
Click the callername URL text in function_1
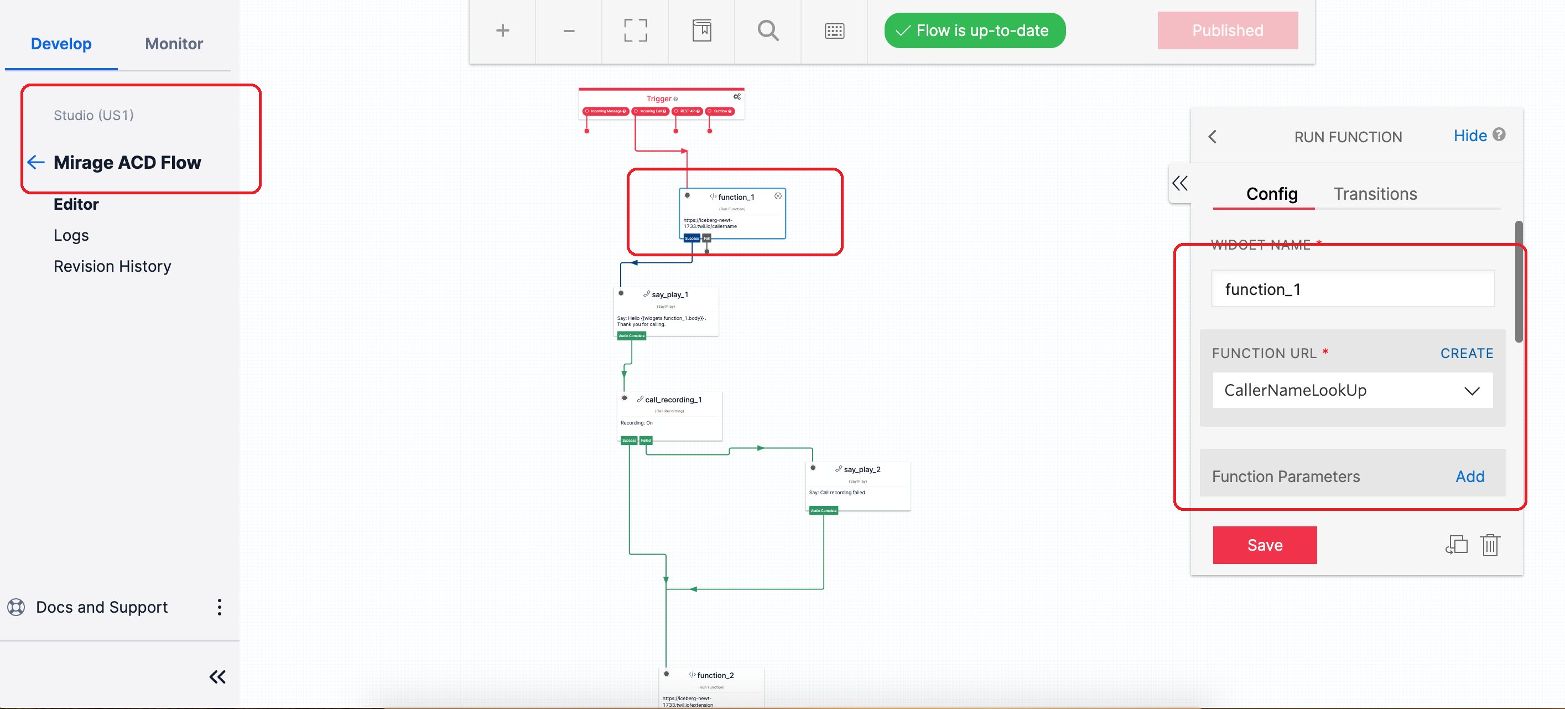[710, 223]
